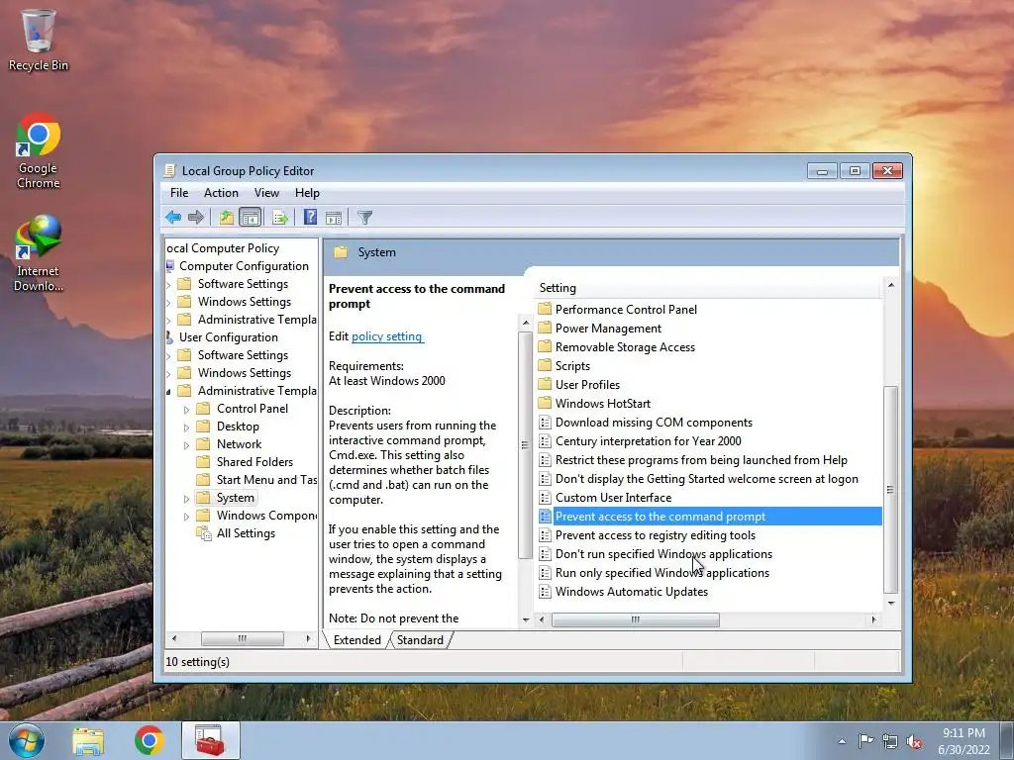Click the All Settings tree icon
The height and width of the screenshot is (760, 1014).
(204, 533)
